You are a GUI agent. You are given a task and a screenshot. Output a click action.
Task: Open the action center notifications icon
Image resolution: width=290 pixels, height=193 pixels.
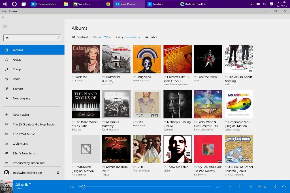[x=272, y=4]
